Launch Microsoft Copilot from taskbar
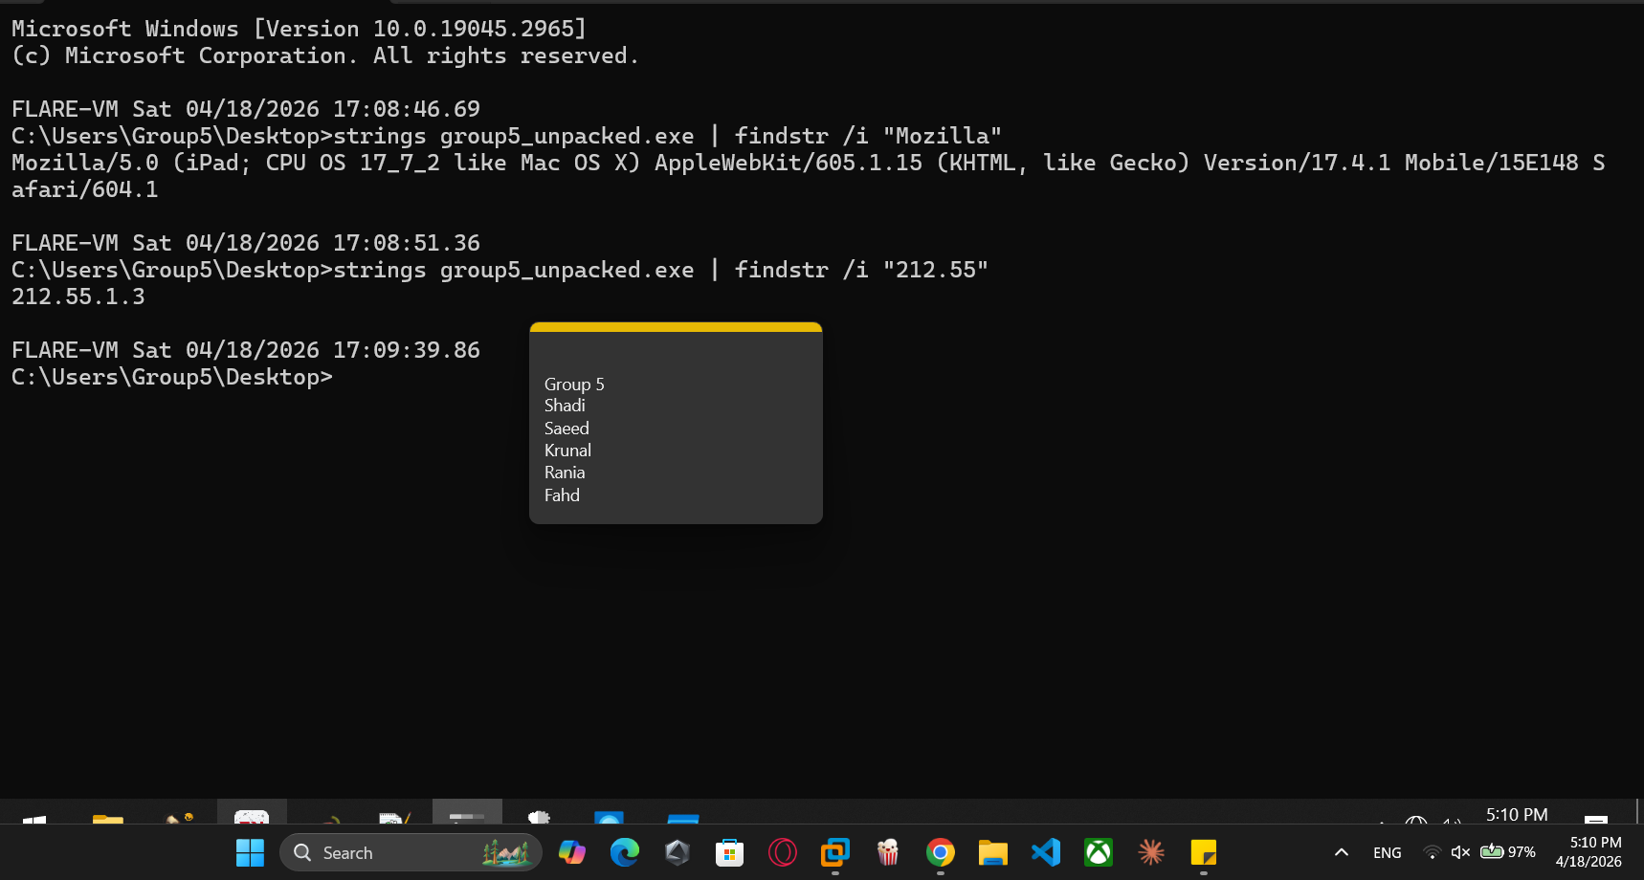Viewport: 1644px width, 880px height. [572, 852]
